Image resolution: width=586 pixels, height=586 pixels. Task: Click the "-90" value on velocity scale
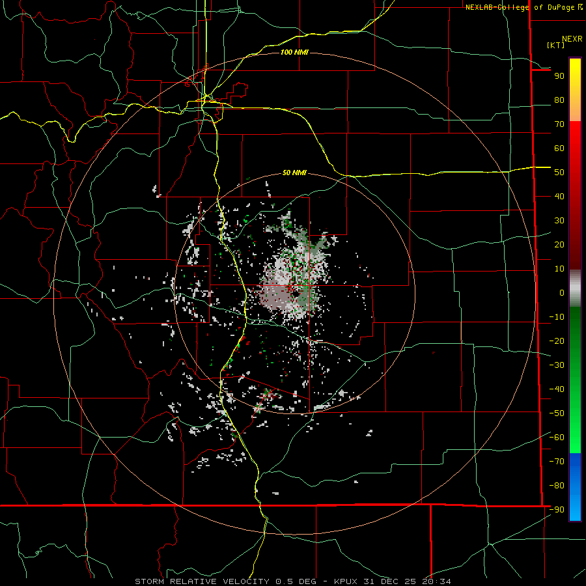(x=557, y=510)
